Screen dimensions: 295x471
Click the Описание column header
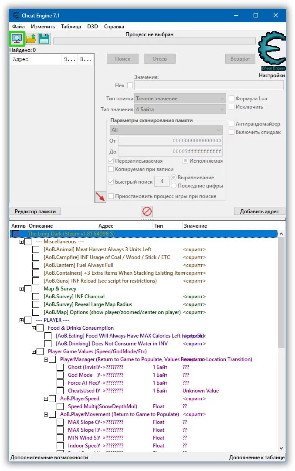(x=62, y=226)
